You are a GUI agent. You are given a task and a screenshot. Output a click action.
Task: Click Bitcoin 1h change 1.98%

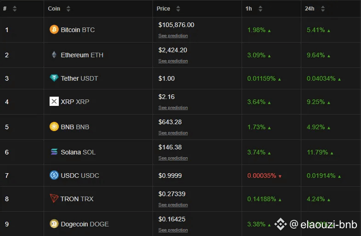click(256, 30)
